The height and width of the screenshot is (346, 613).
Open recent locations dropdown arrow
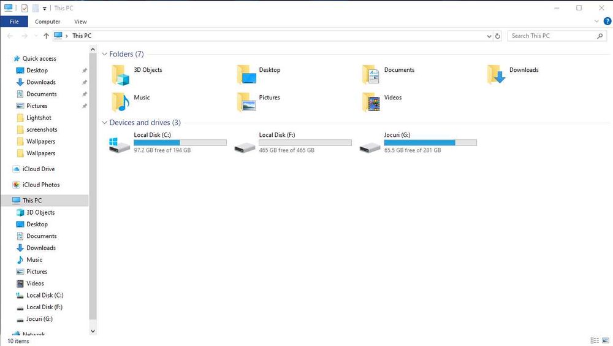pyautogui.click(x=36, y=36)
